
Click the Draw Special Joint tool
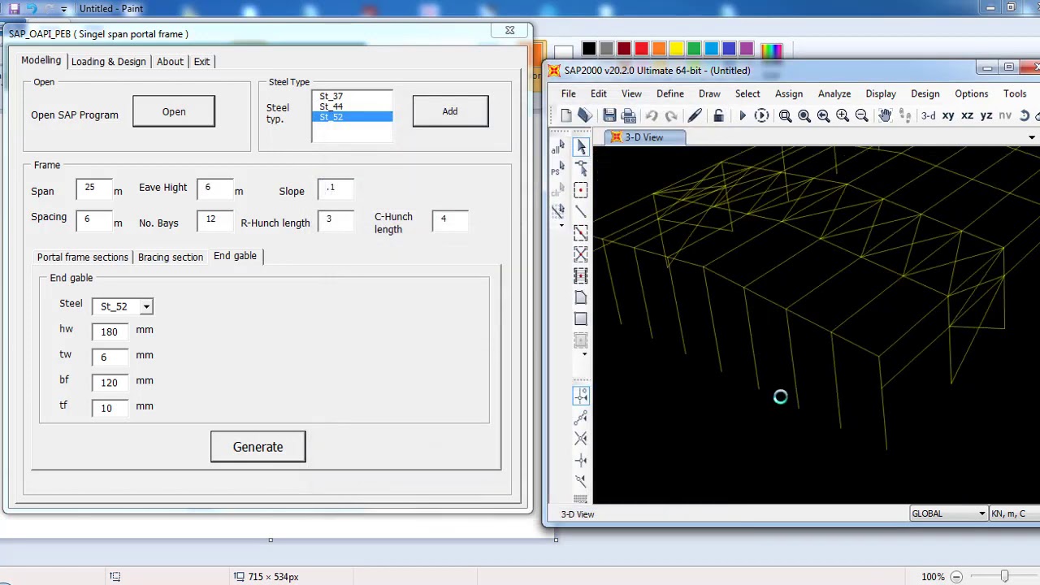click(x=581, y=190)
